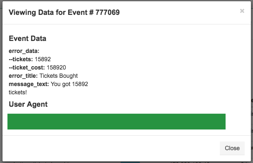Click the --tickets label

21,59
